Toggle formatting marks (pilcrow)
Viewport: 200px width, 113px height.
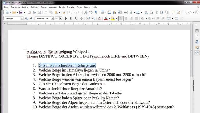[x=96, y=12]
